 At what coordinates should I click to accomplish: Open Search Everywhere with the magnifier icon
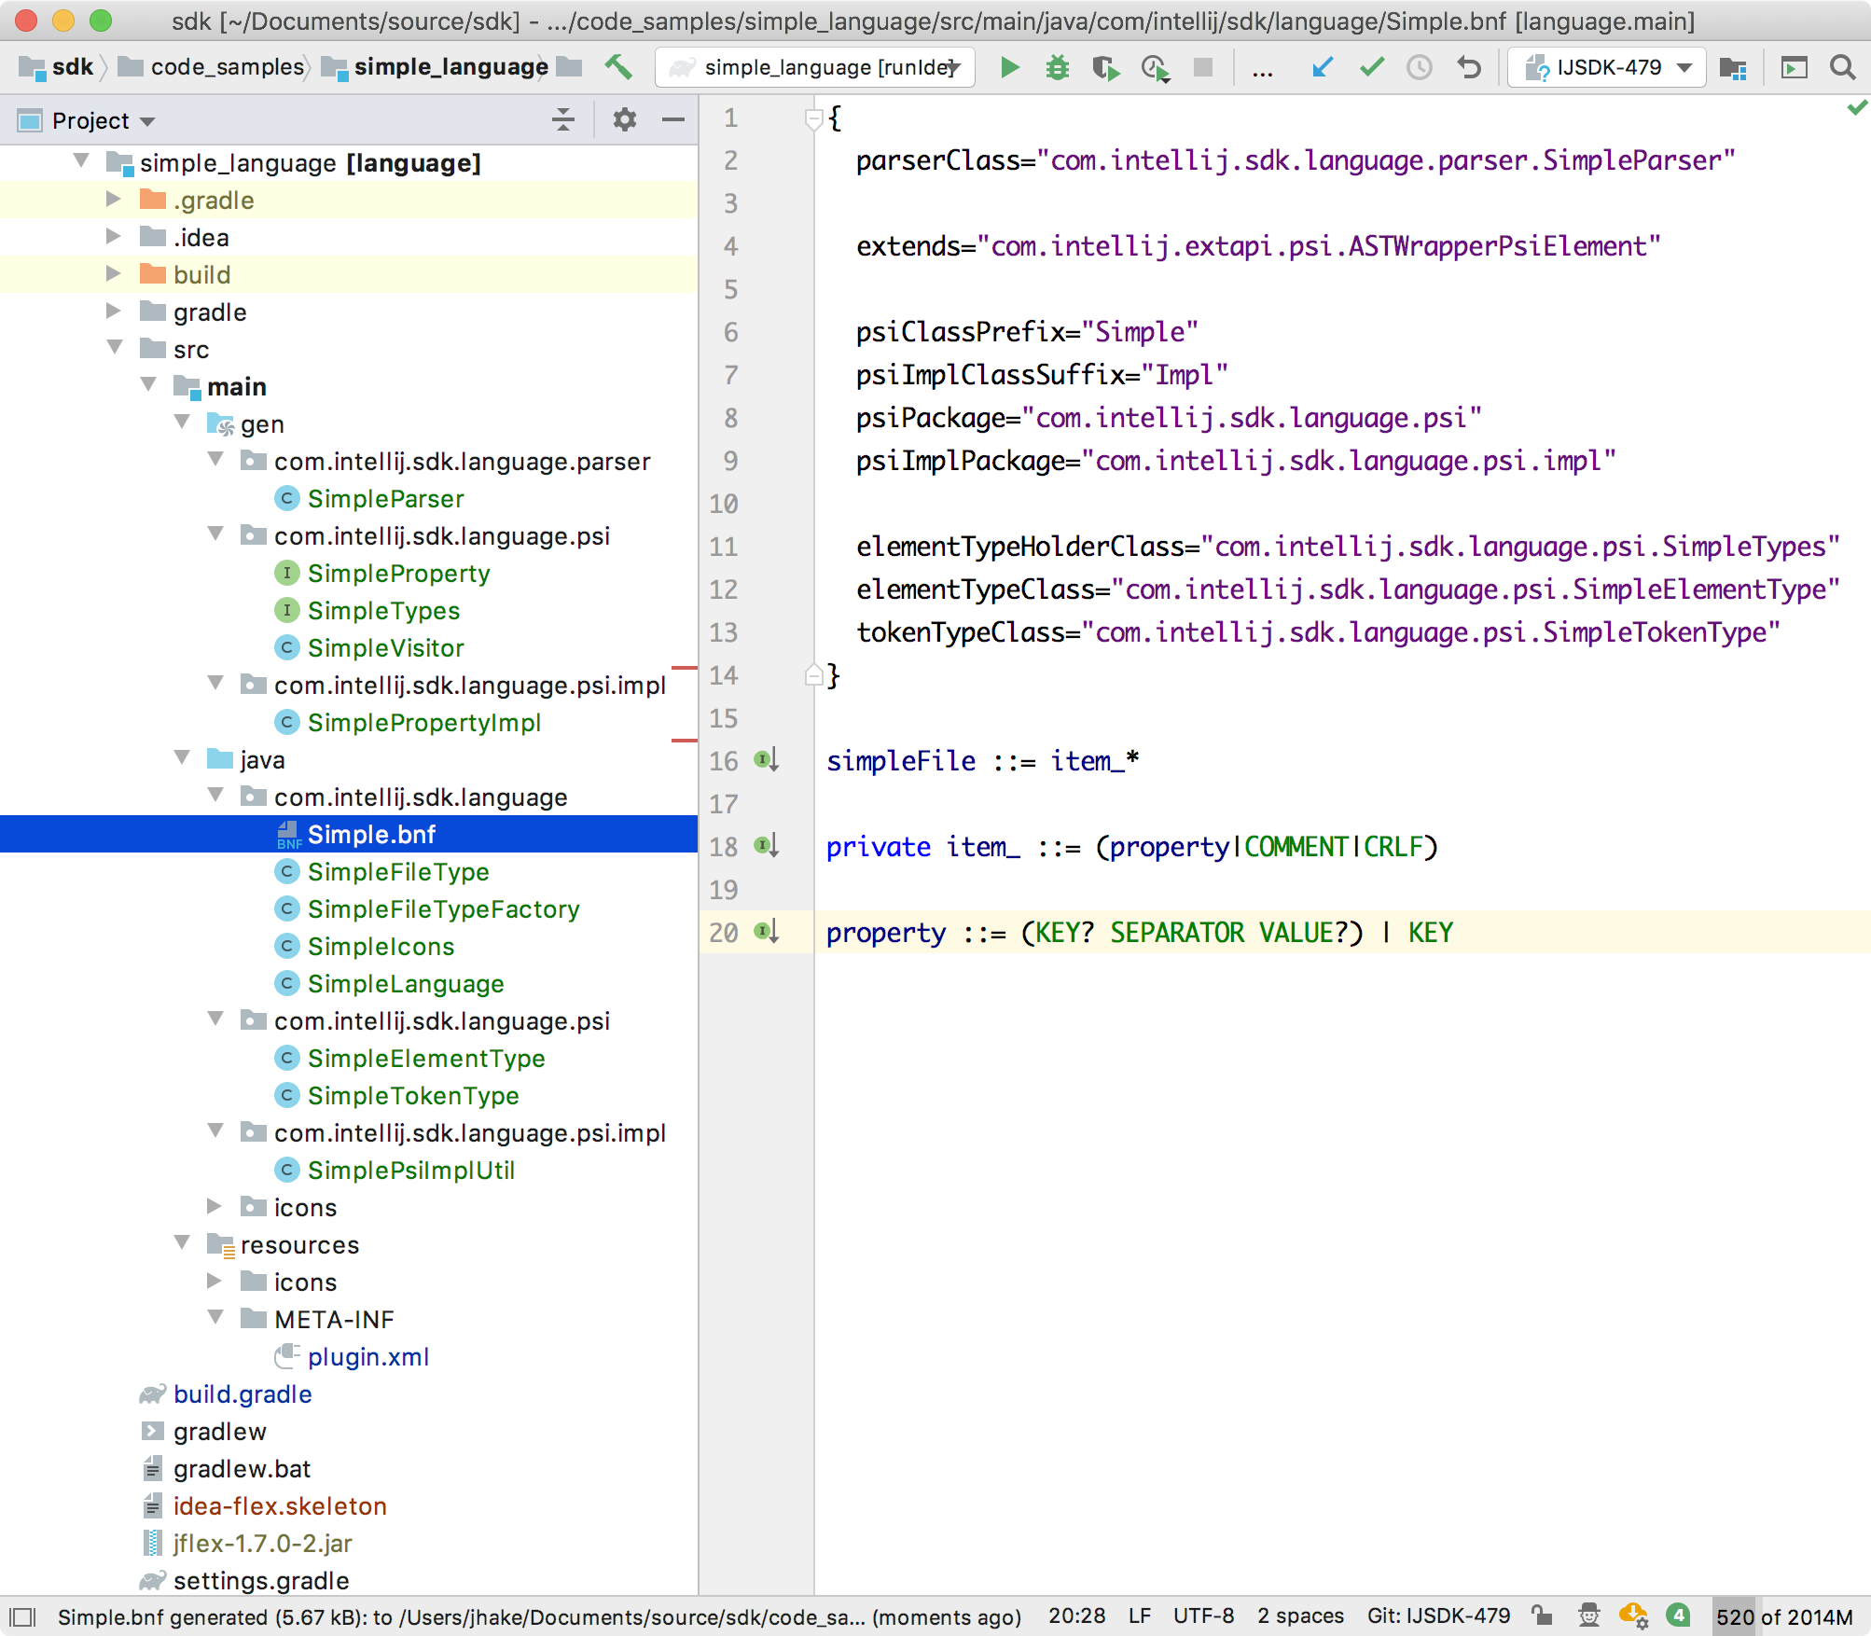tap(1842, 66)
